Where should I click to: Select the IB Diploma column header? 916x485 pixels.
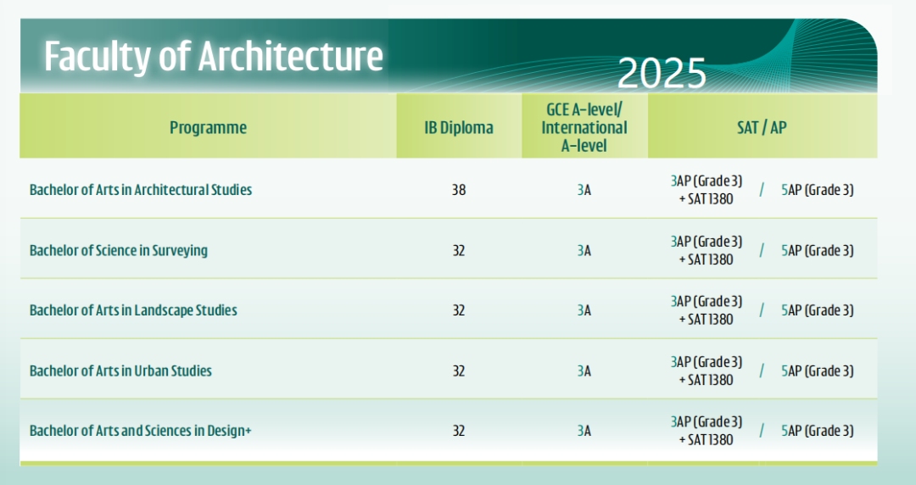click(x=459, y=128)
